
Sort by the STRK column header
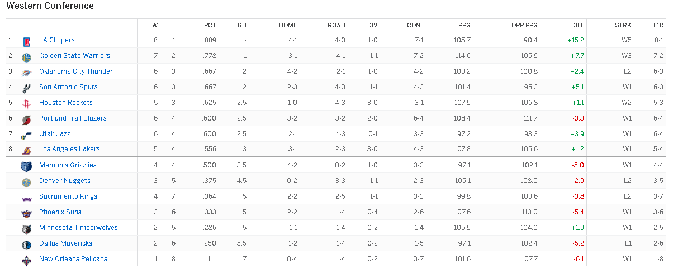coord(623,25)
